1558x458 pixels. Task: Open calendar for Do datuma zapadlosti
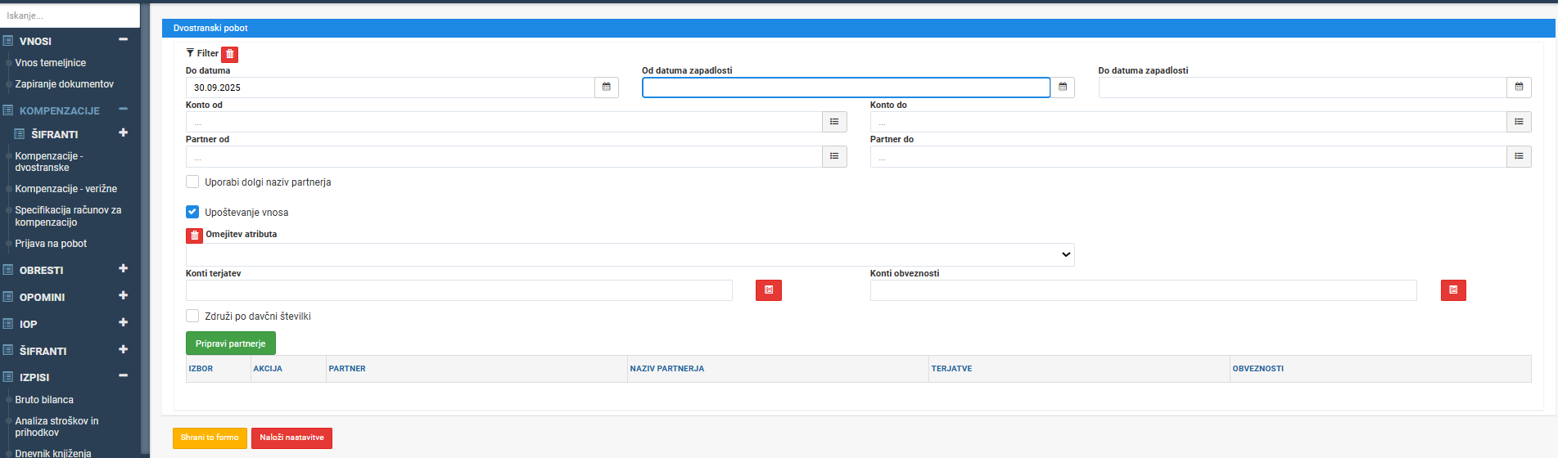[x=1519, y=88]
